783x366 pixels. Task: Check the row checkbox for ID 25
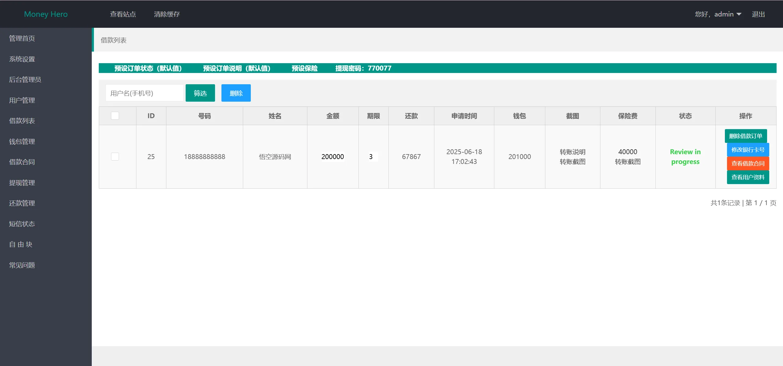[115, 157]
